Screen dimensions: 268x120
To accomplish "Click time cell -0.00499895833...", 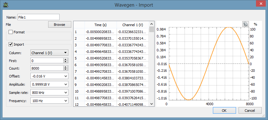I will [101, 38].
